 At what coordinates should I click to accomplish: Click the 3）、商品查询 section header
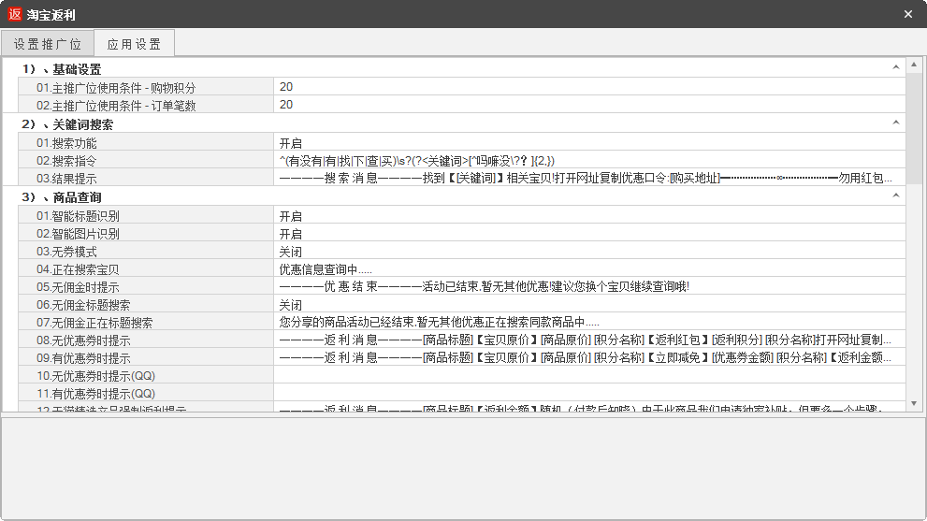click(x=62, y=197)
